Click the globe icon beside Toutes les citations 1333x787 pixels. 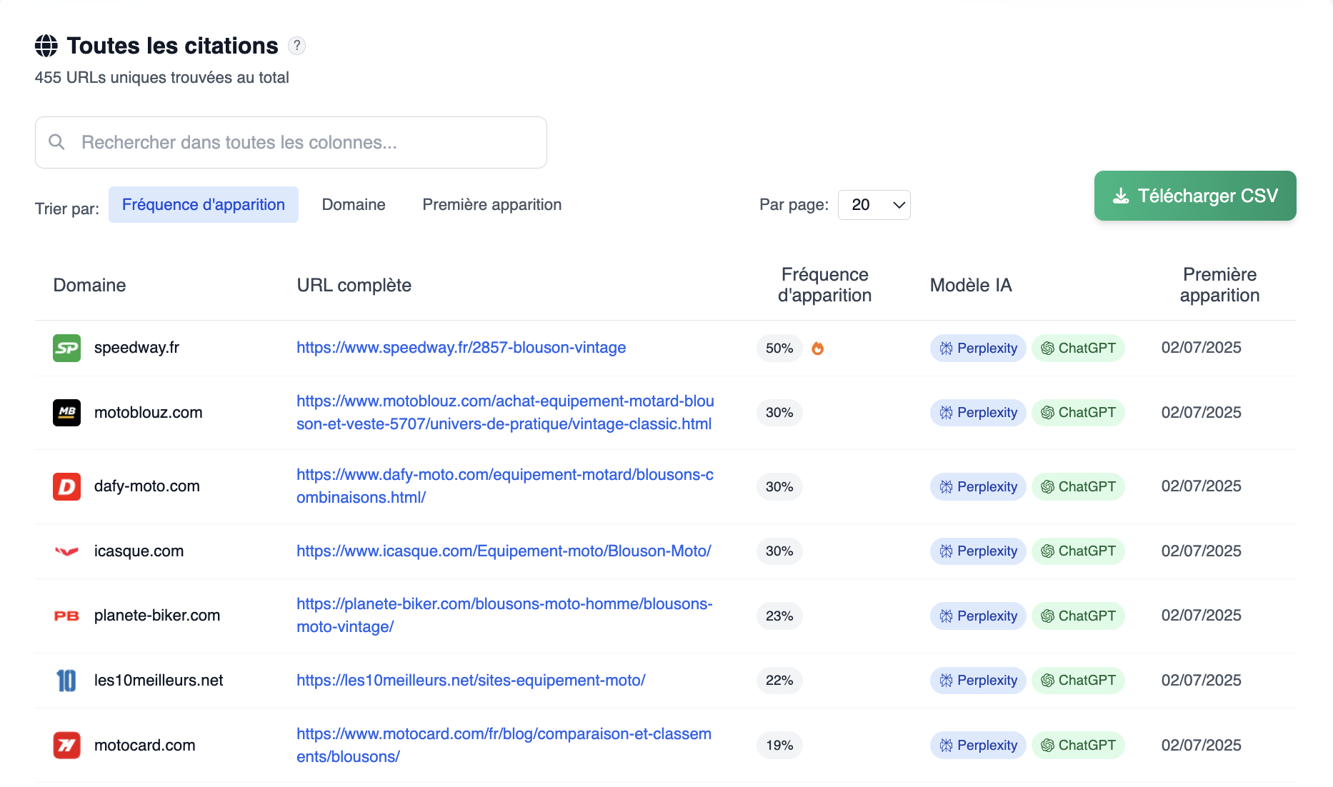46,46
